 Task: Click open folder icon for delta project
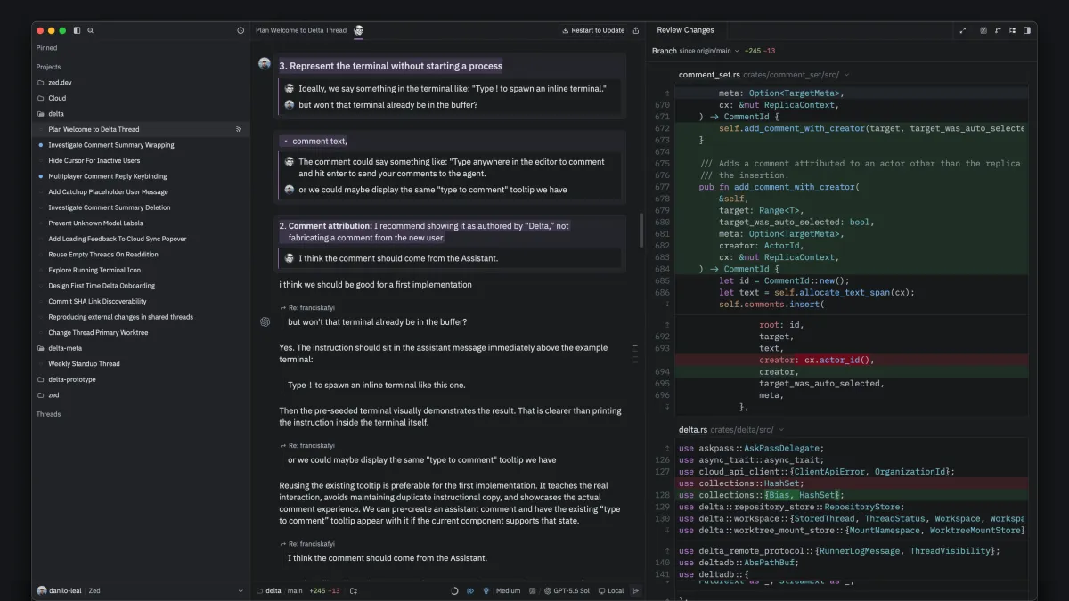(40, 114)
